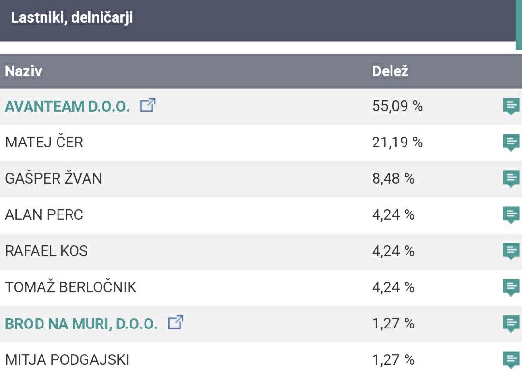This screenshot has height=371, width=522.
Task: Select the GAŠPER ŽVAN owner name
Action: (x=53, y=179)
